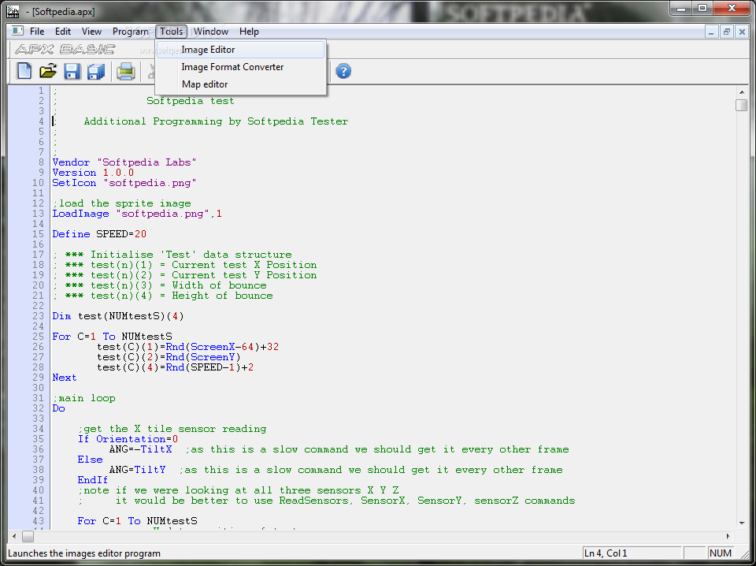Click the 'Softpedia test' comment line
The width and height of the screenshot is (756, 566).
click(191, 101)
